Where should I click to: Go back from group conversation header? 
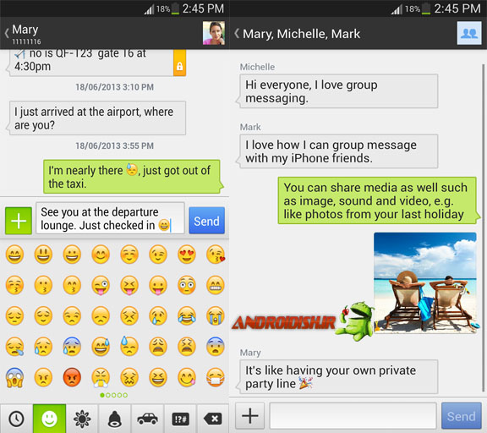(237, 33)
